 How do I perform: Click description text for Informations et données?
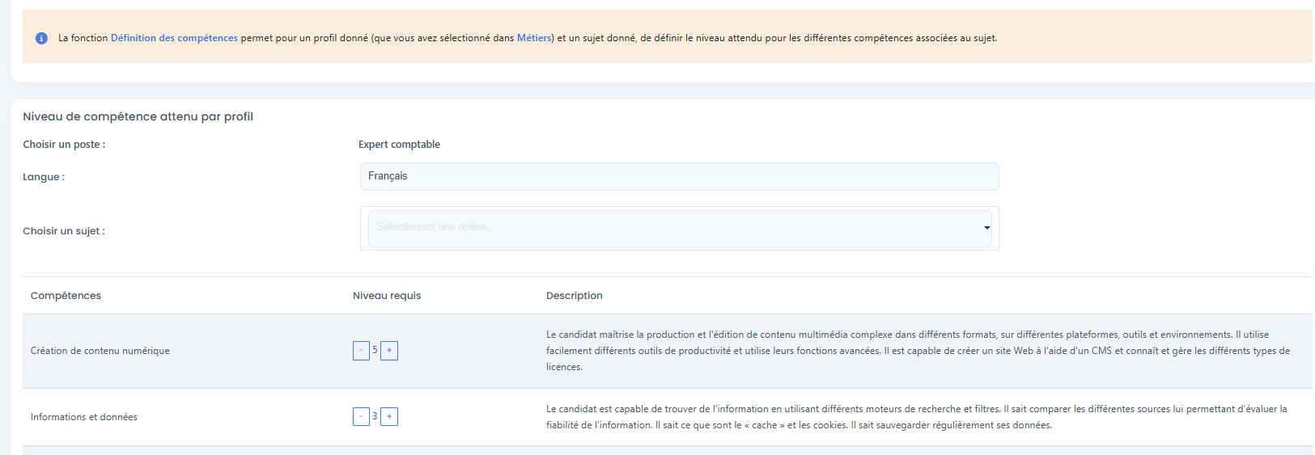[x=916, y=417]
